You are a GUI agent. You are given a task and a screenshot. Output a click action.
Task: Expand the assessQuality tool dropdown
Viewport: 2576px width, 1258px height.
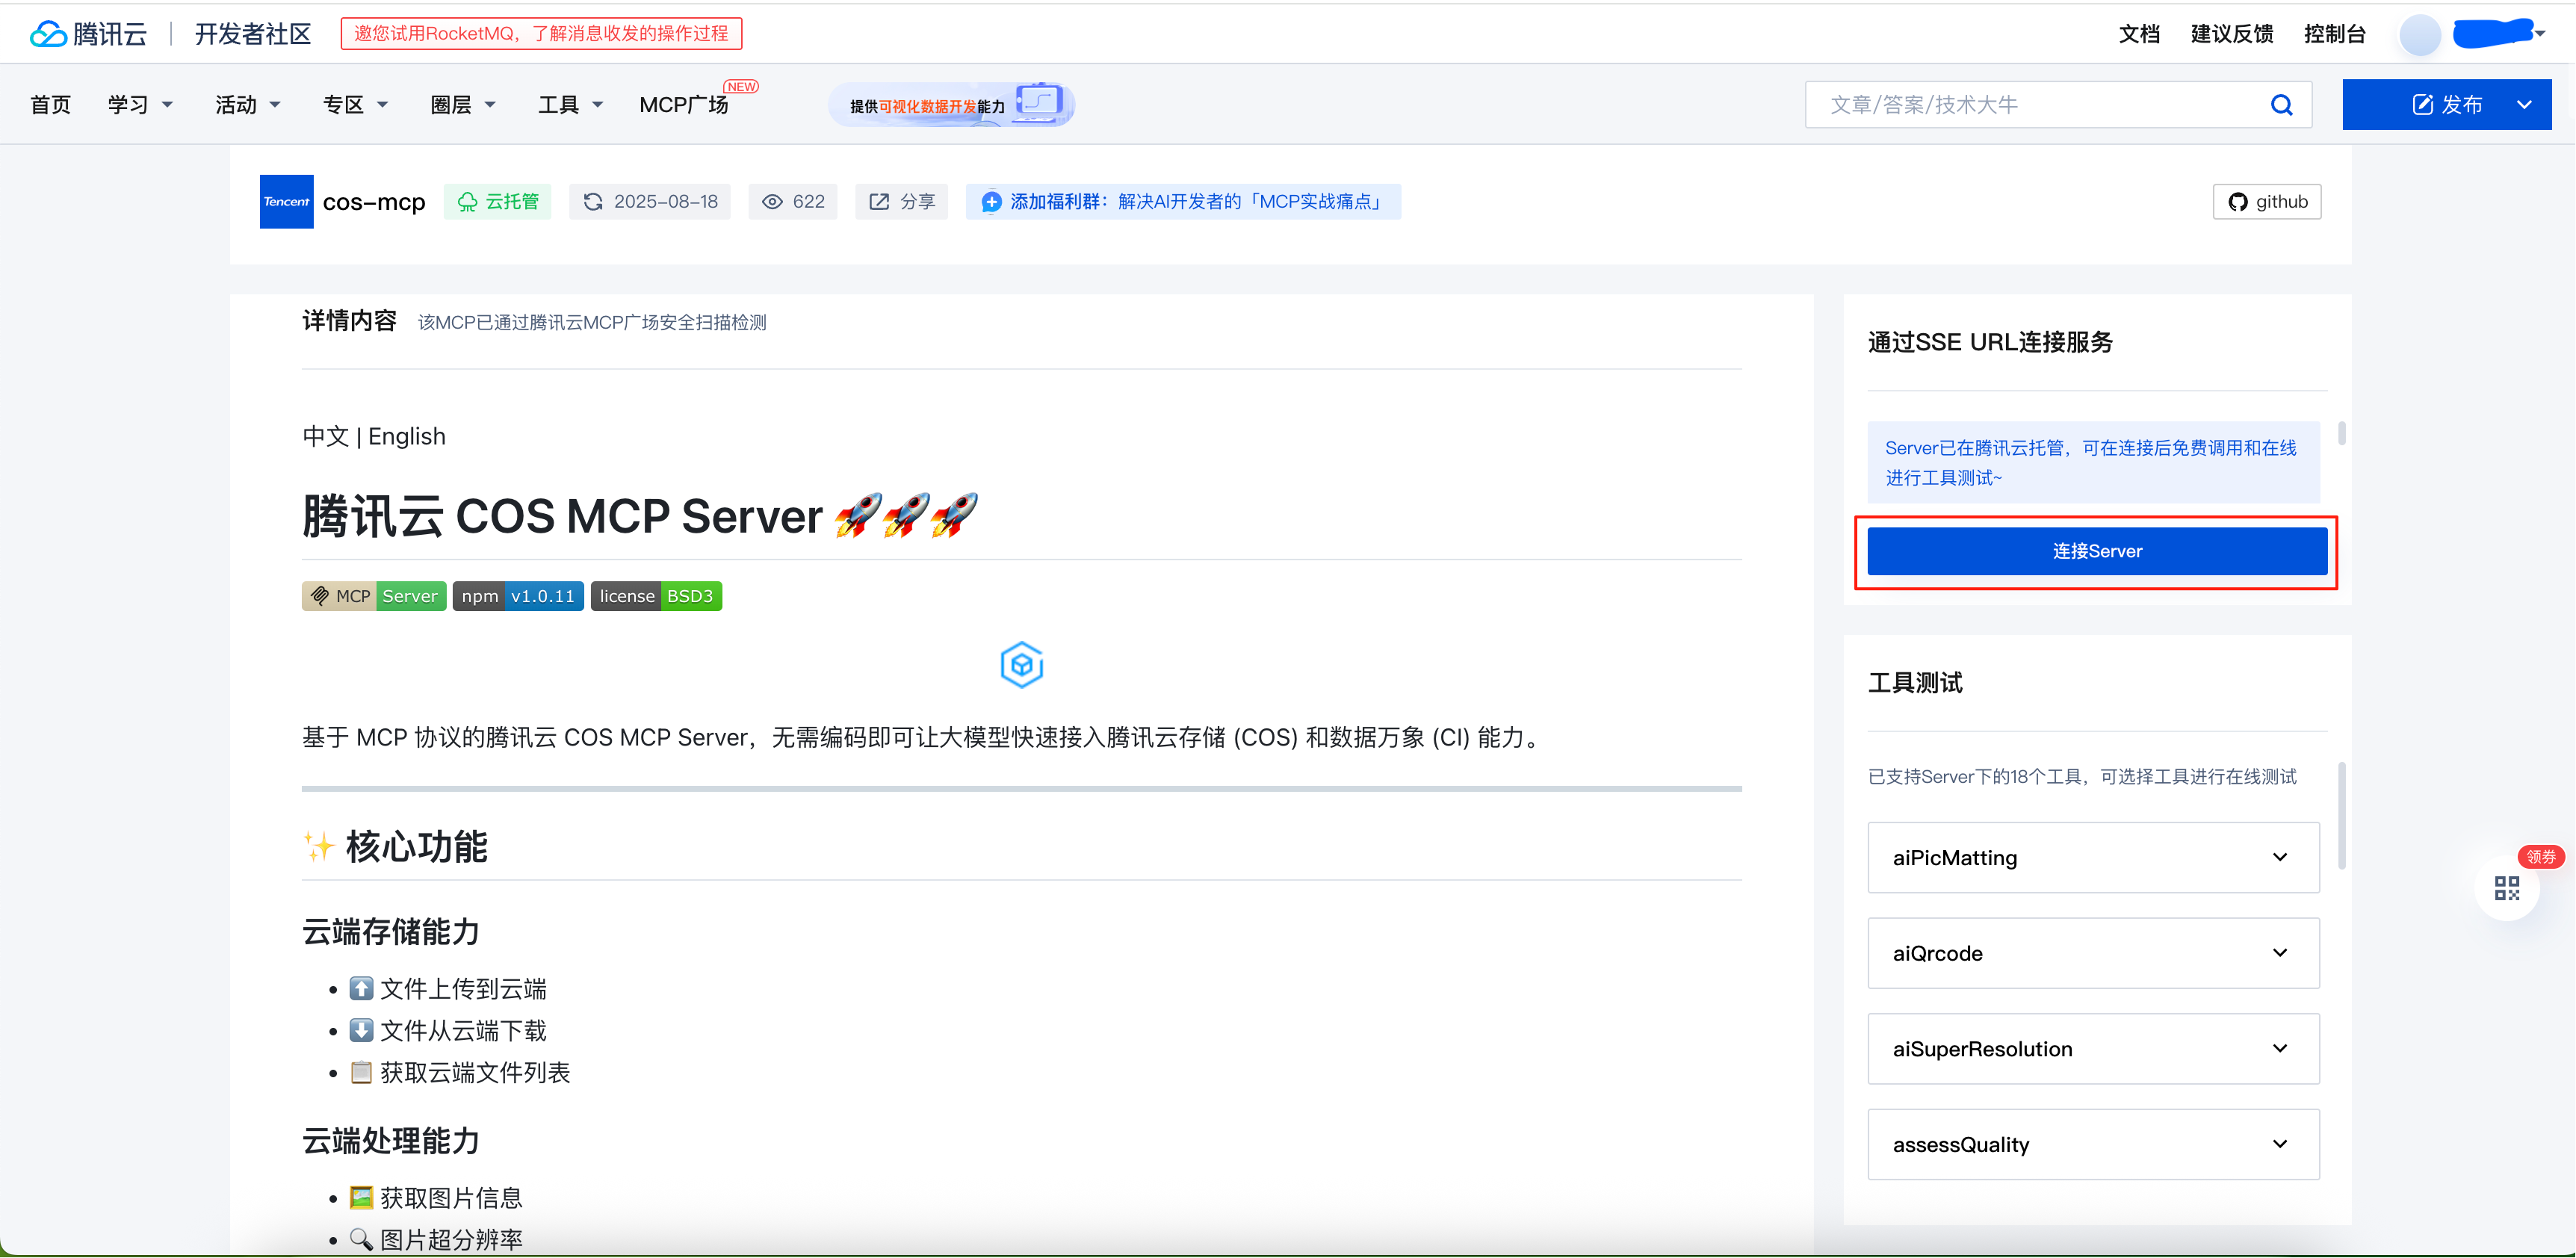point(2279,1144)
